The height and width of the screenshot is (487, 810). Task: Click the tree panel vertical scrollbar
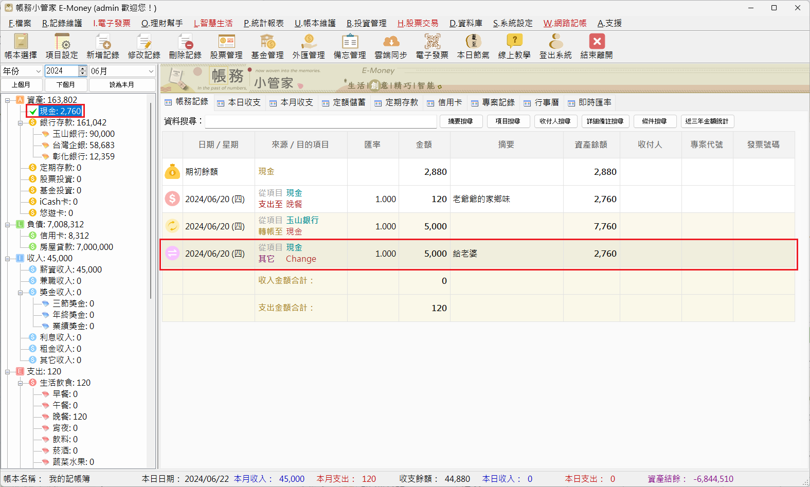151,201
